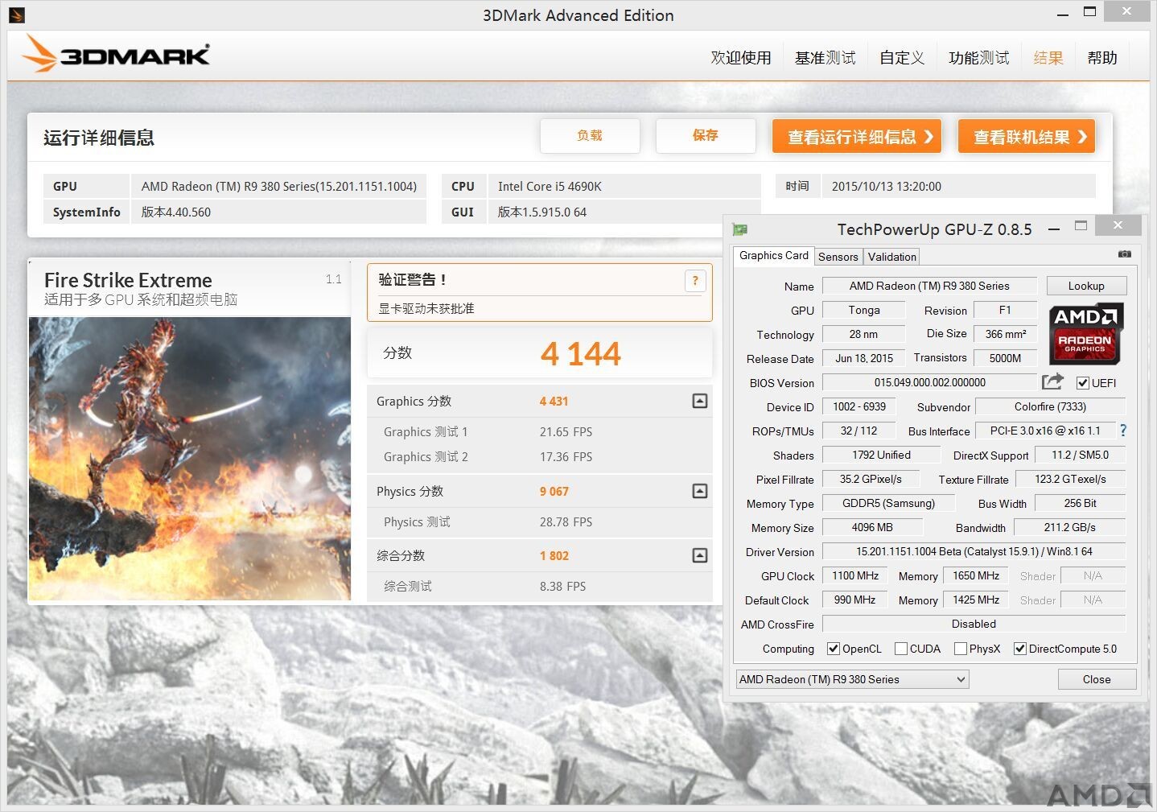Click the 3DMark title bar app icon
Image resolution: width=1157 pixels, height=812 pixels.
17,14
